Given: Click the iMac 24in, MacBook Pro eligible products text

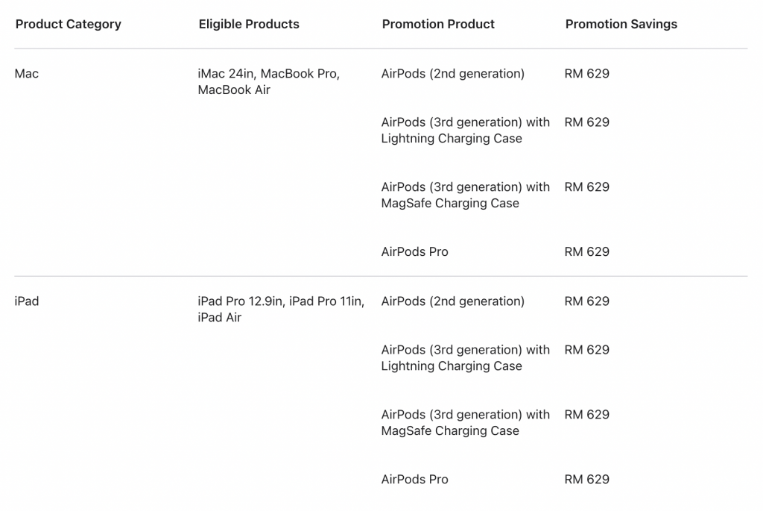Looking at the screenshot, I should [268, 81].
